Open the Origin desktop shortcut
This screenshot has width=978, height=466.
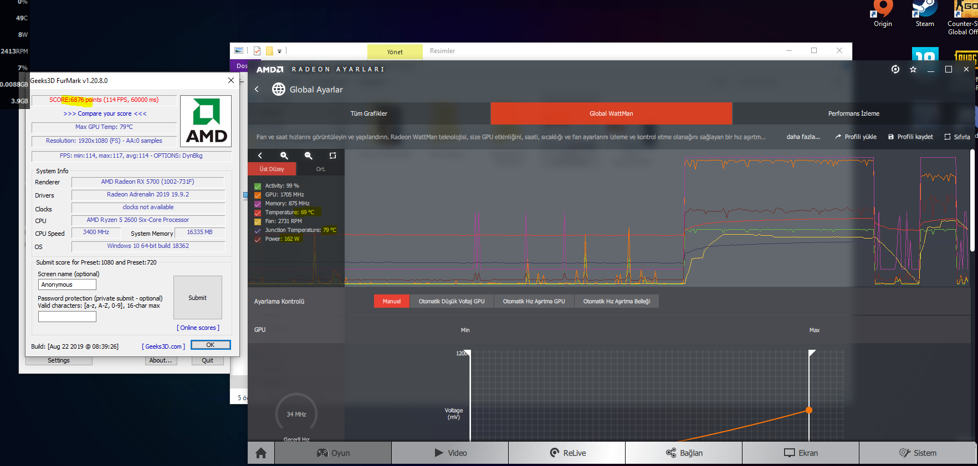click(x=883, y=14)
